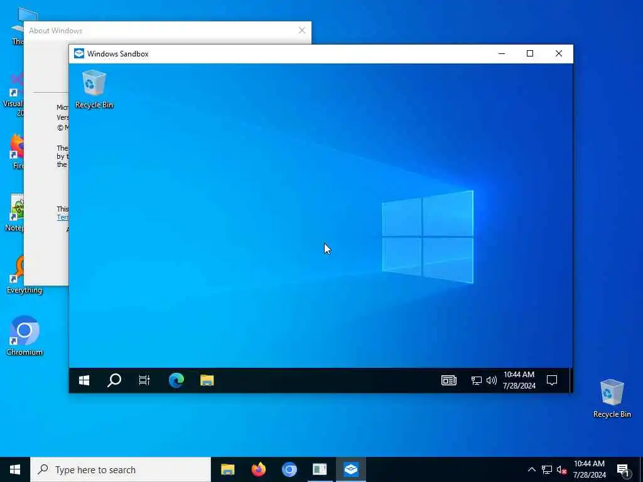Open the host clock and date flyout
The height and width of the screenshot is (482, 643).
pyautogui.click(x=589, y=469)
